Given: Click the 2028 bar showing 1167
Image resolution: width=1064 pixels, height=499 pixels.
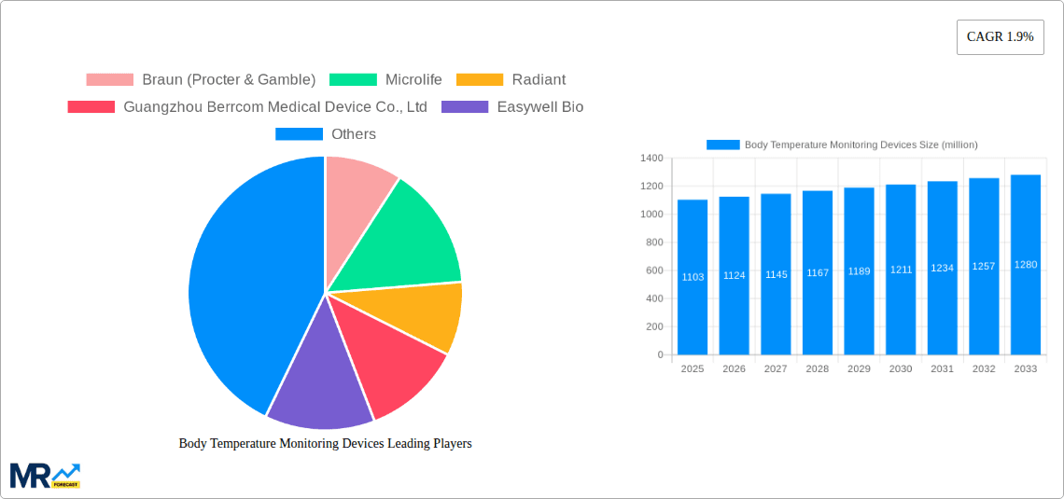Looking at the screenshot, I should [818, 272].
